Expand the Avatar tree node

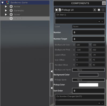(x=6, y=6)
